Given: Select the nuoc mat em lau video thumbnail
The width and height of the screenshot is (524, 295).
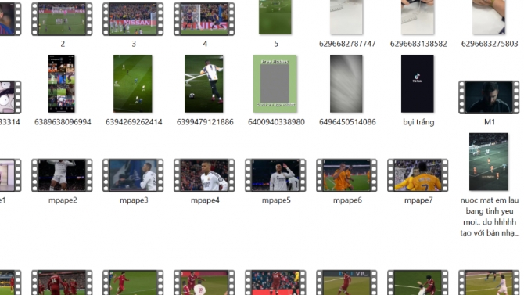Looking at the screenshot, I should 489,162.
